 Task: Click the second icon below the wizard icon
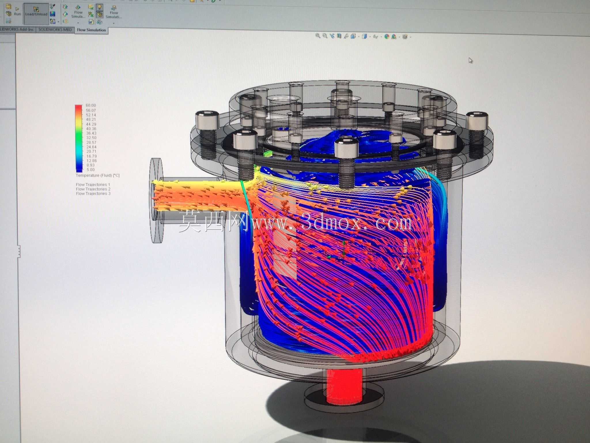pos(8,14)
